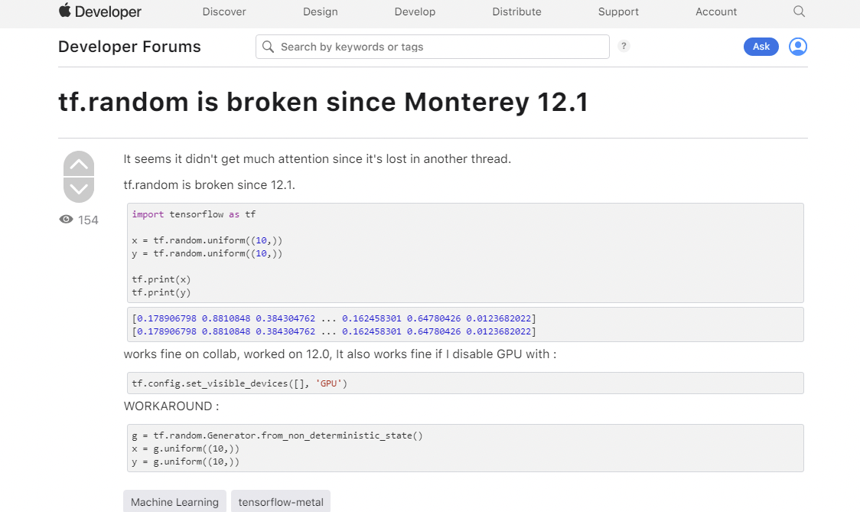Open the Developer Forums home link
860x512 pixels.
tap(129, 47)
